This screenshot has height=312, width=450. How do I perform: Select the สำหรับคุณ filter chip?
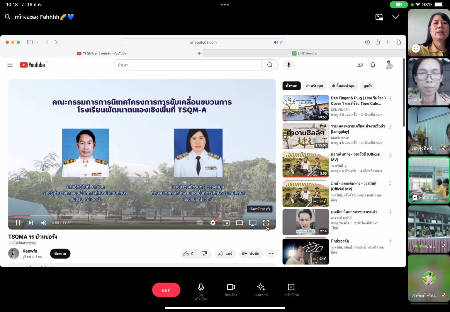[x=314, y=86]
